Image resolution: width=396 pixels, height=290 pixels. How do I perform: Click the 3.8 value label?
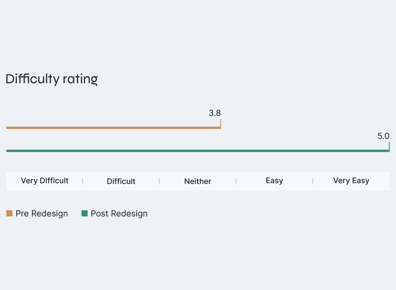pyautogui.click(x=215, y=113)
